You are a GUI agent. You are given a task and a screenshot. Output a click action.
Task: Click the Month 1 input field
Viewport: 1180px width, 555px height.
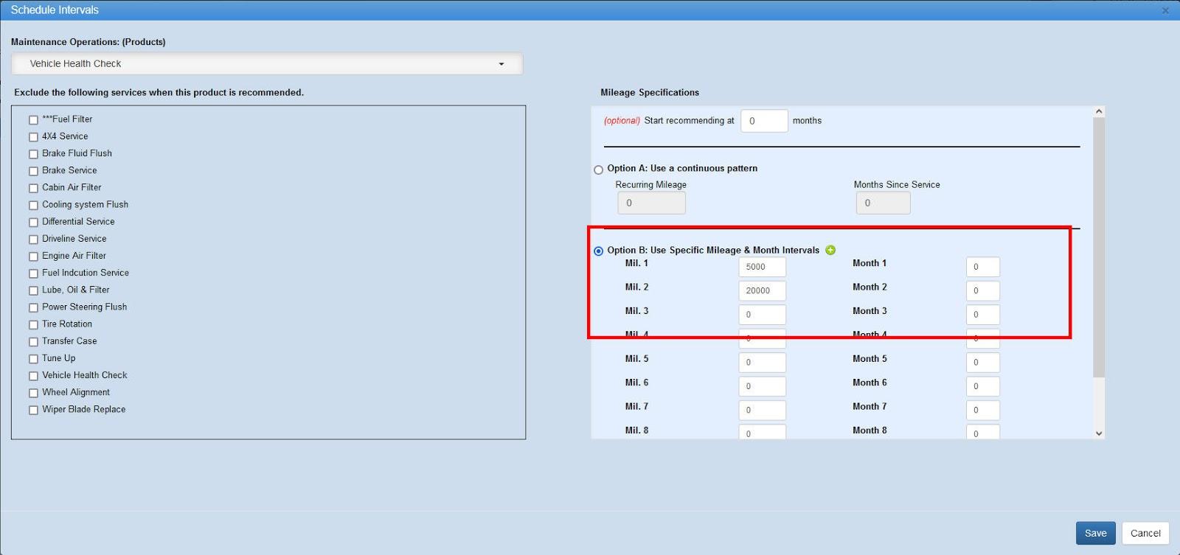click(x=982, y=267)
